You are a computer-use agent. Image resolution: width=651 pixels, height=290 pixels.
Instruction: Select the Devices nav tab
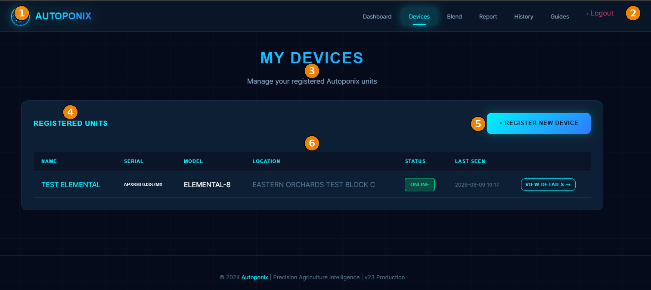(x=419, y=16)
